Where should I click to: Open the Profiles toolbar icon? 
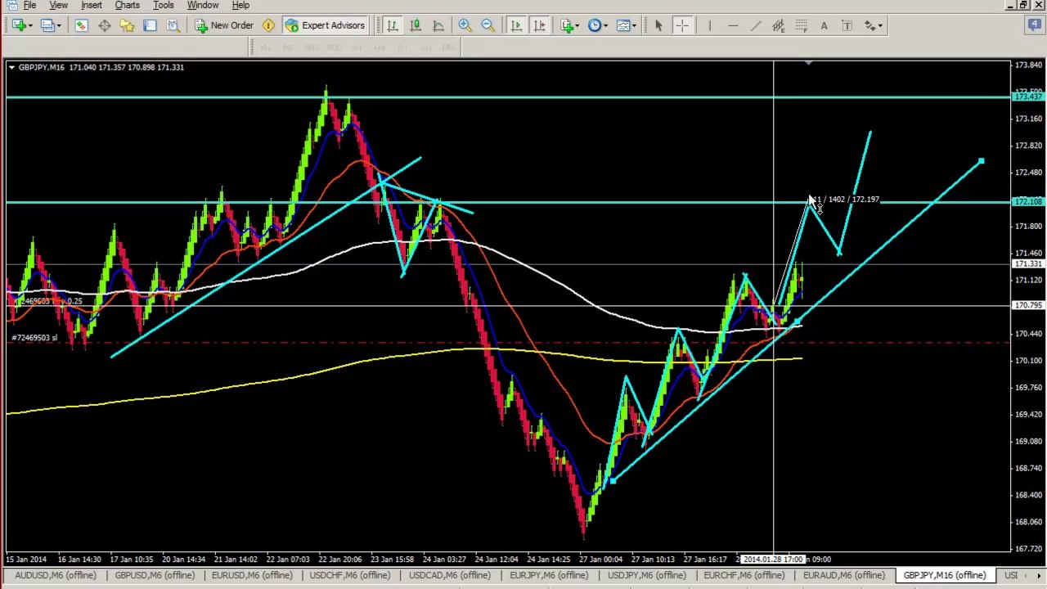coord(47,25)
